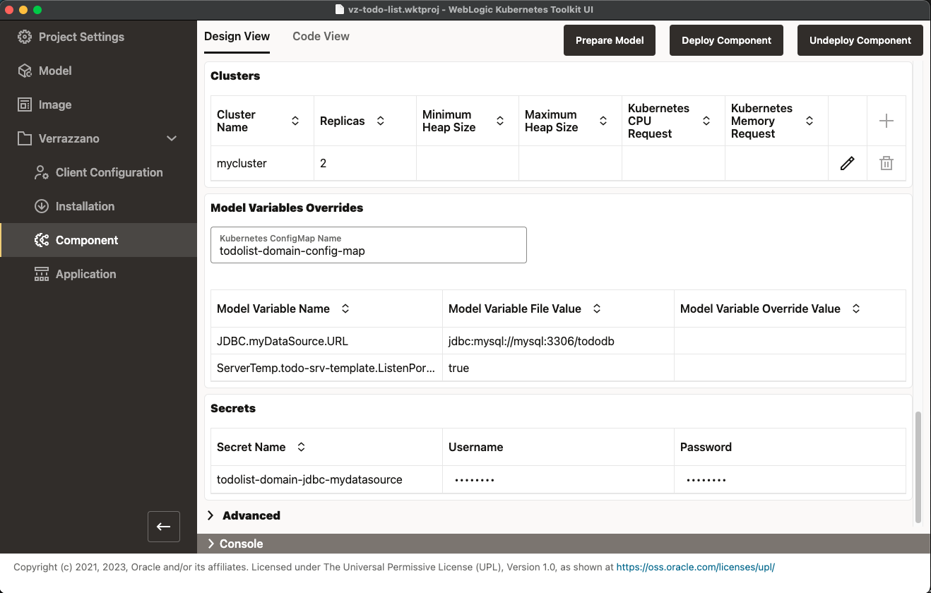Sort by Model Variable Name column
The image size is (931, 593).
345,309
